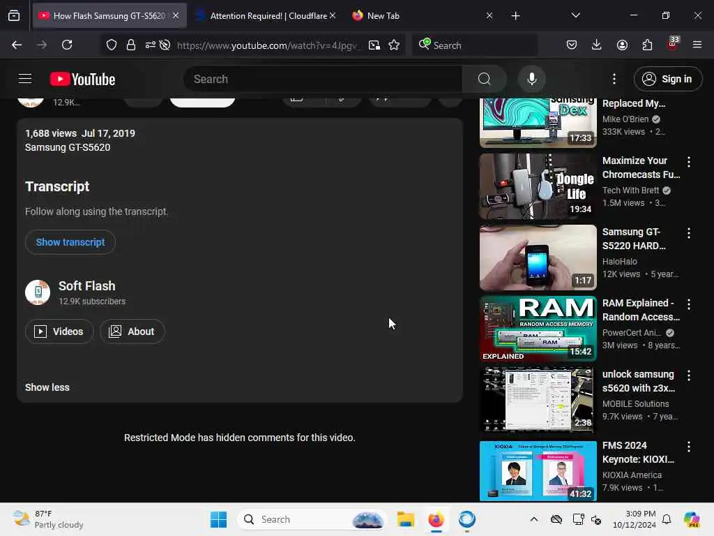Click the extension icon with 33 badge
Screen dimensions: 714x536
tap(673, 44)
